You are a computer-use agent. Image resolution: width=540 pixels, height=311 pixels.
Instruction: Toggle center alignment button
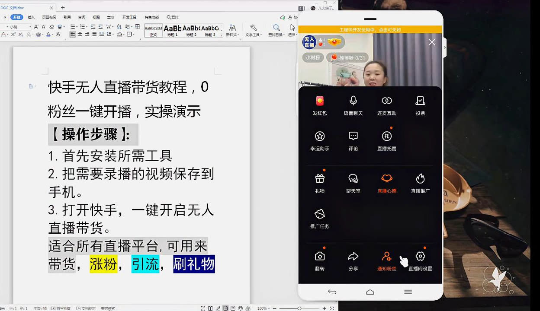(x=80, y=35)
